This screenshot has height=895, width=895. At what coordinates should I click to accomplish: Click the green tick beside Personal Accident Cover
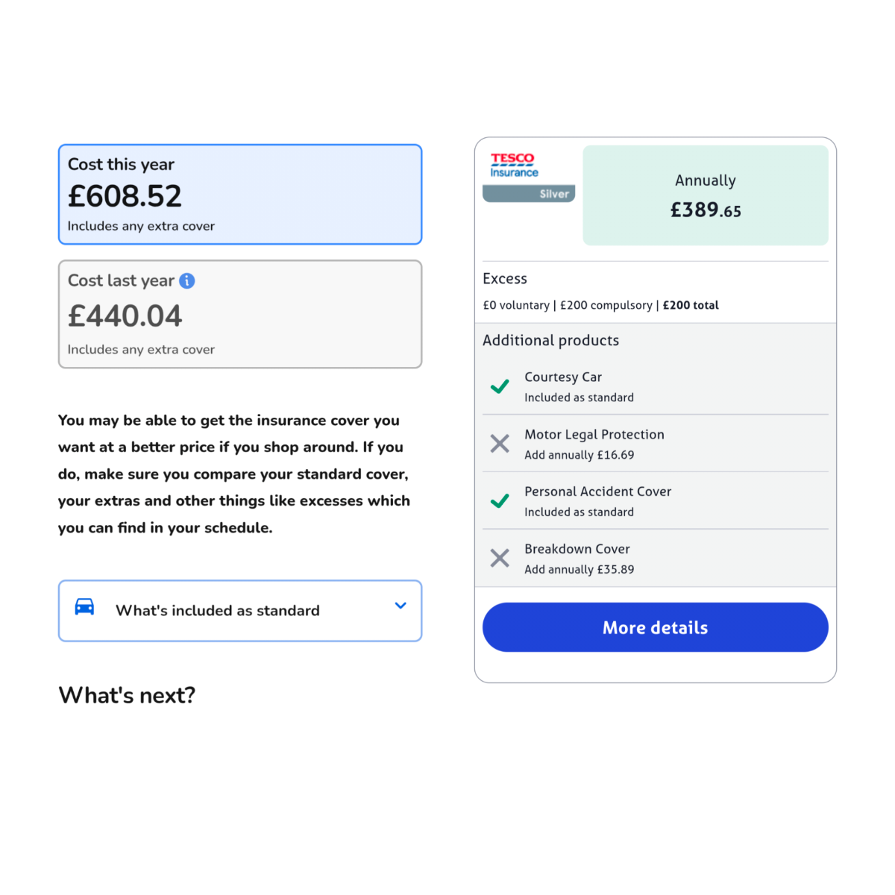click(x=500, y=500)
